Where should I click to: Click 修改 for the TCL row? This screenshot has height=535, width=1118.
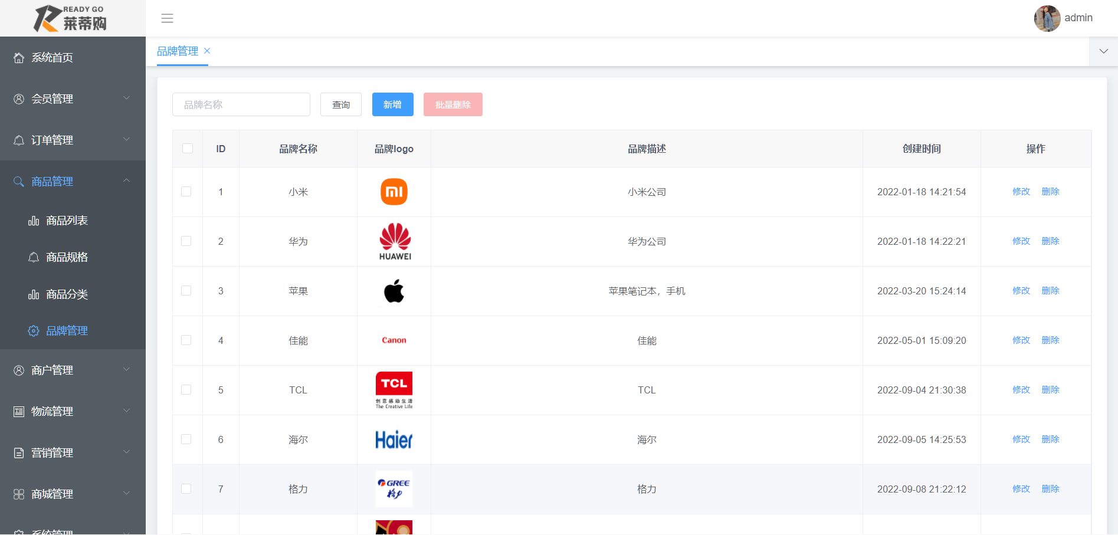(1021, 390)
